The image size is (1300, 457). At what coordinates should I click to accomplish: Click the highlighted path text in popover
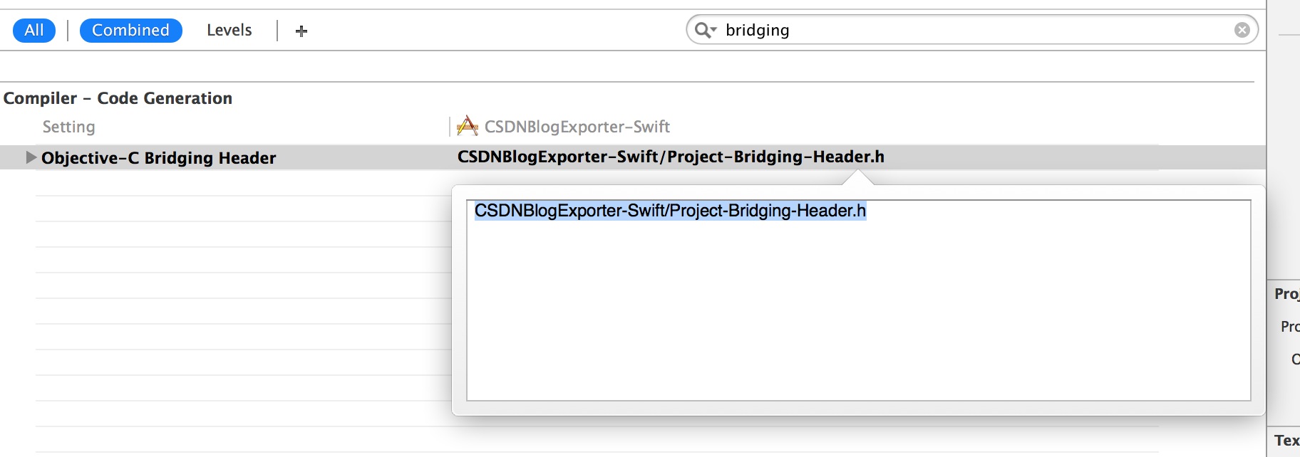coord(670,211)
